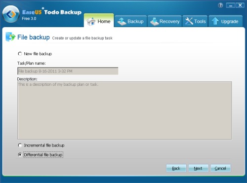Click the house icon on Home tab
This screenshot has width=247, height=183.
[91, 22]
